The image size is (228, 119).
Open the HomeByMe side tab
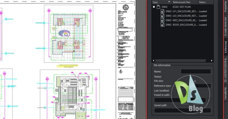pos(226,92)
